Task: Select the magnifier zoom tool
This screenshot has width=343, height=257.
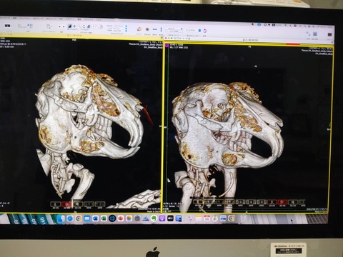Action: tap(79, 26)
